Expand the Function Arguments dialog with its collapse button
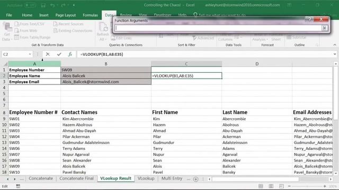Screen dimensions: 339x190 point(324,28)
